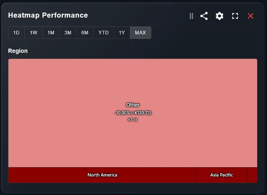Select the North America heatmap tile
Screen dimensions: 267x195
(x=102, y=175)
